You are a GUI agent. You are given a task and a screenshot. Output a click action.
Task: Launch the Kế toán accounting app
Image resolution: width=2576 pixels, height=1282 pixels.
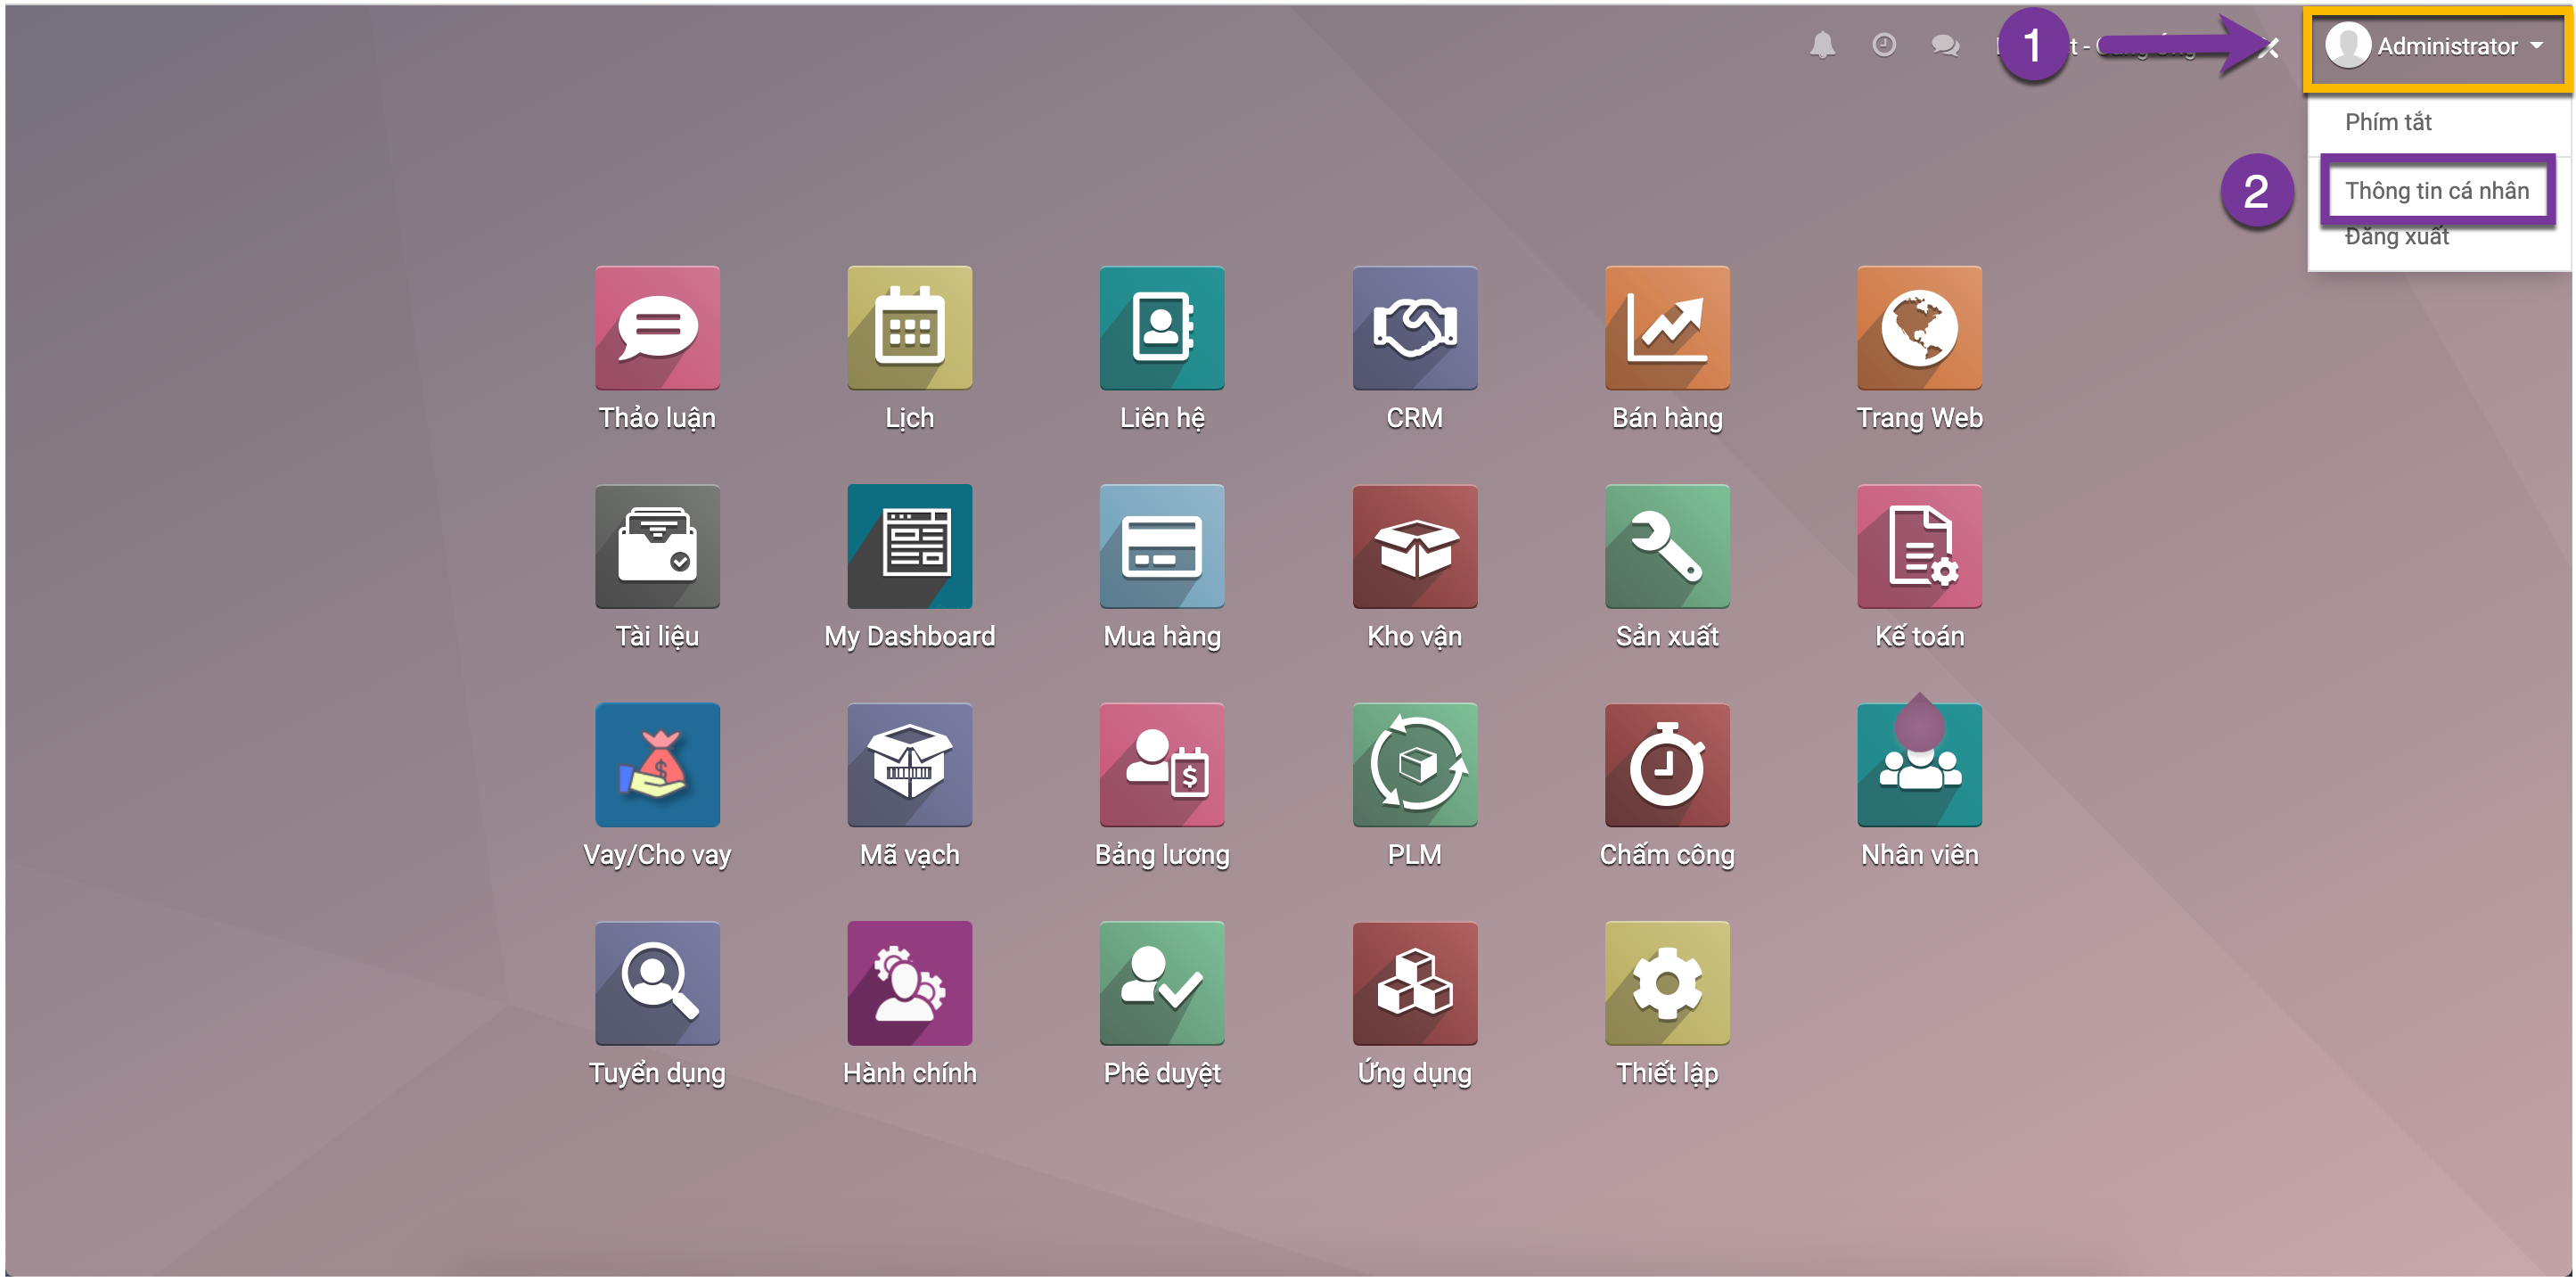(1919, 546)
